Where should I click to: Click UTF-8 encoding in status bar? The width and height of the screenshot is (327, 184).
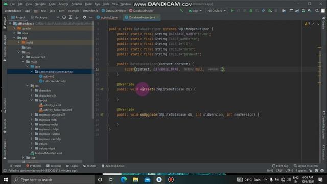(x=289, y=170)
